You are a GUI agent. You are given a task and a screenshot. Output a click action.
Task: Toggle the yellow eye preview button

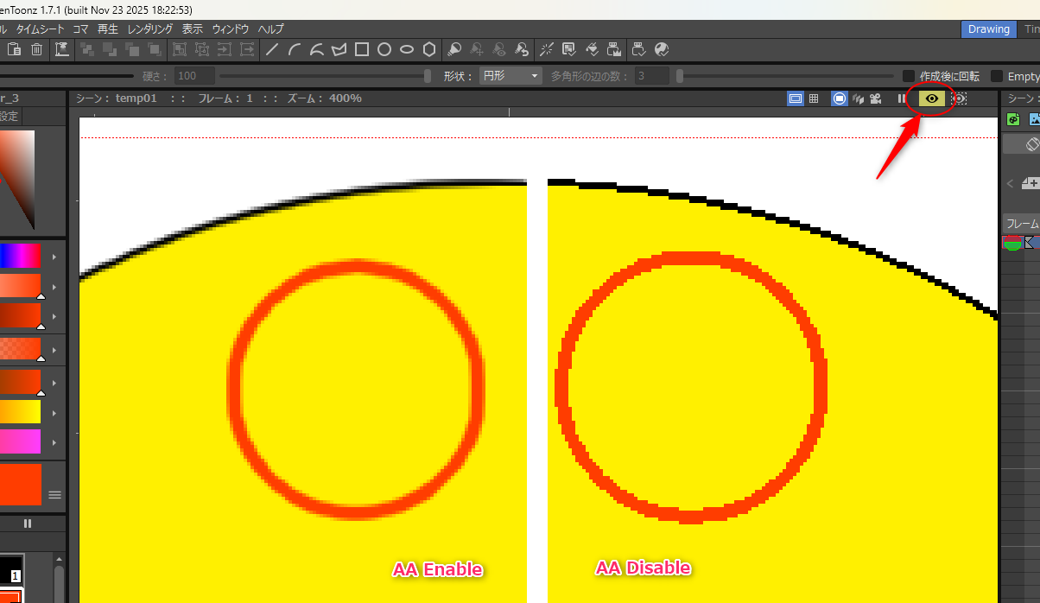click(x=932, y=98)
